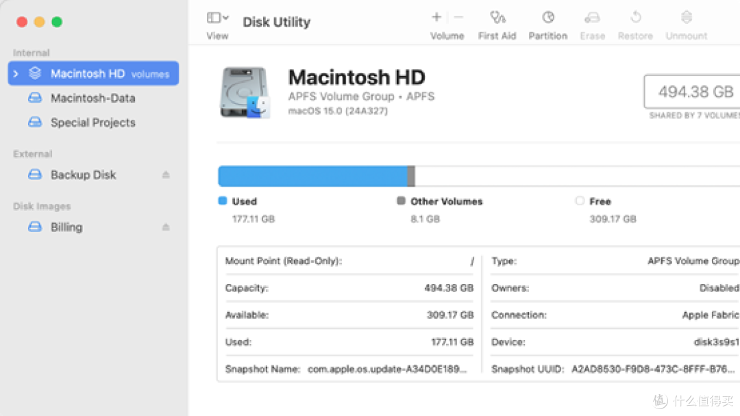The height and width of the screenshot is (416, 740).
Task: Click the Used 177.11 GB table value
Action: pos(452,342)
